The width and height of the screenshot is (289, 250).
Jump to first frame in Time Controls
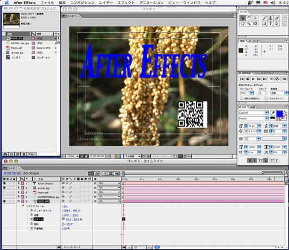tap(242, 79)
